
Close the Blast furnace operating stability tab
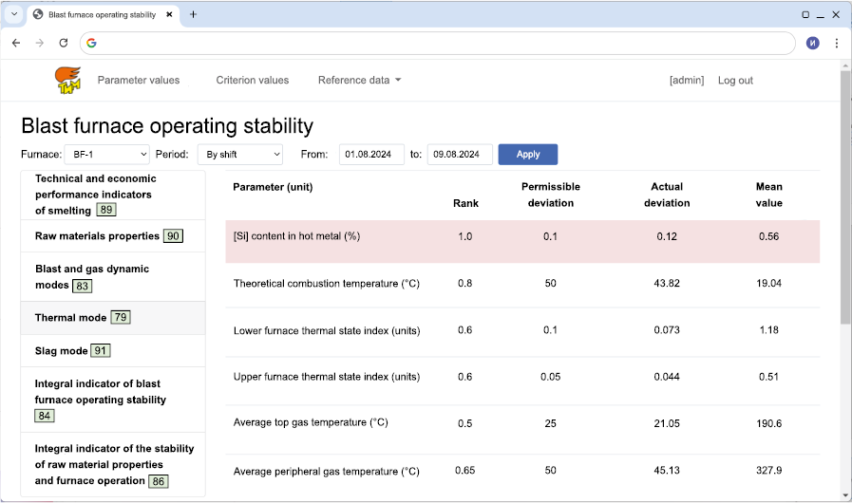(169, 14)
